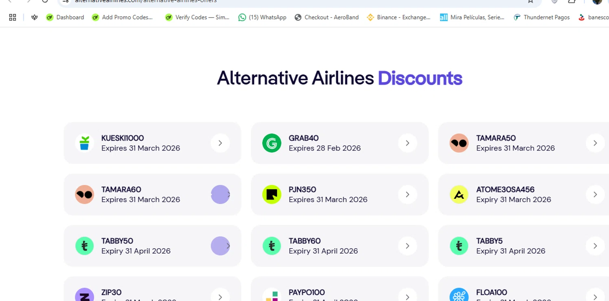609x301 pixels.
Task: Click the ATOME30SA456 logo icon
Action: [459, 195]
